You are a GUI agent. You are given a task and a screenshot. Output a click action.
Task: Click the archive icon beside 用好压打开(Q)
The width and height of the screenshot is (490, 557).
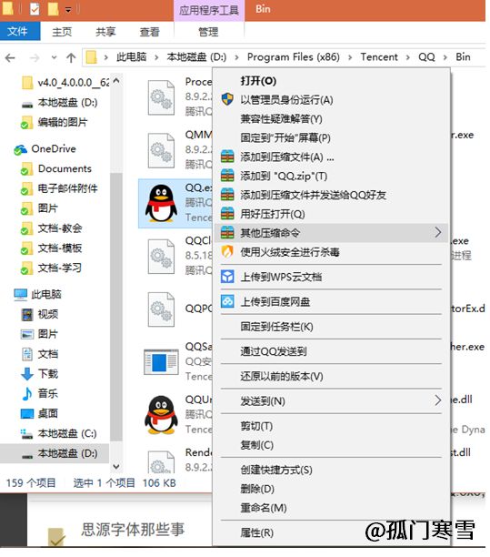point(227,214)
